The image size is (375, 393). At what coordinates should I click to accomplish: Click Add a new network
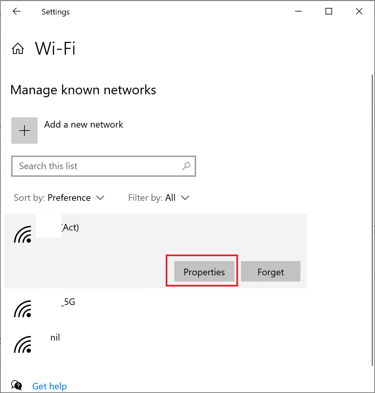pyautogui.click(x=84, y=125)
